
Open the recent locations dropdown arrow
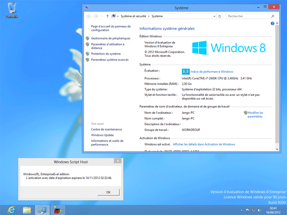[102, 16]
